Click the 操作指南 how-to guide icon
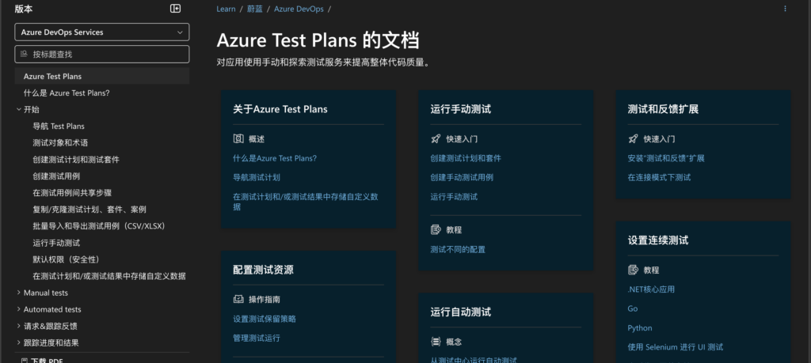811x363 pixels. pyautogui.click(x=238, y=300)
